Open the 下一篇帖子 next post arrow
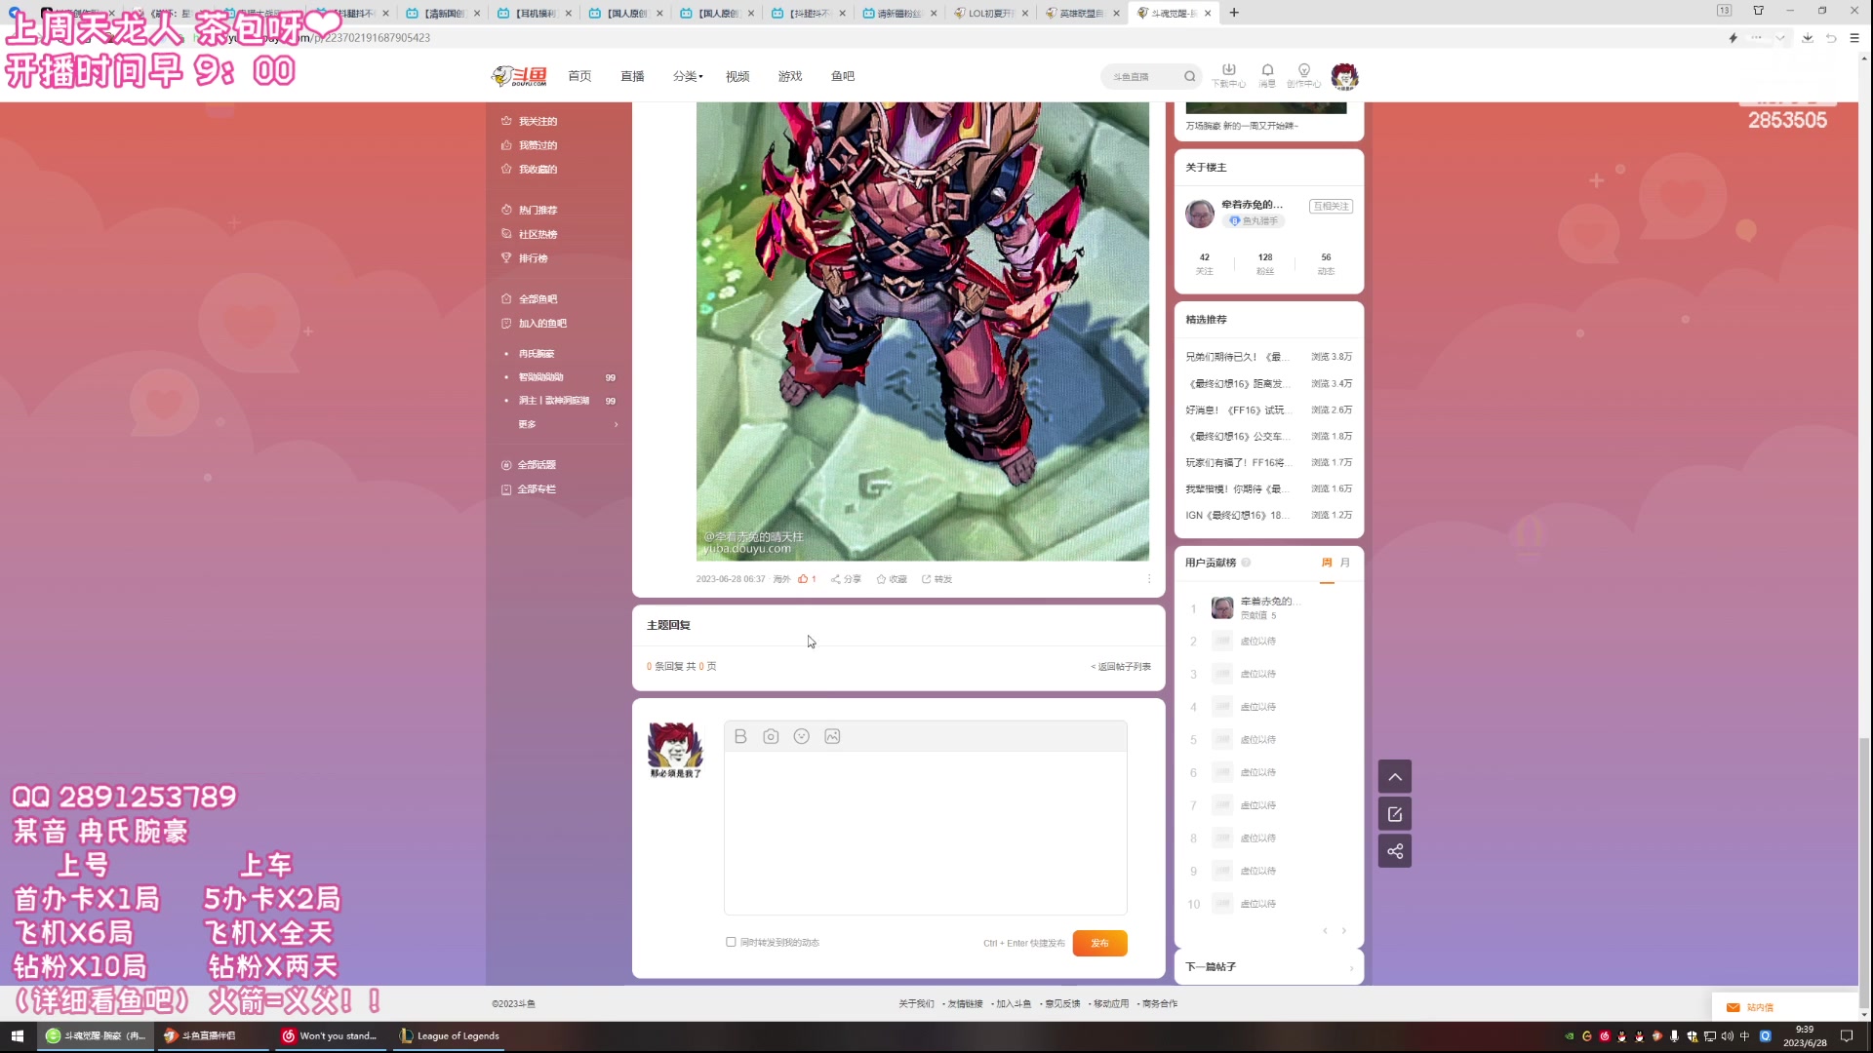 pos(1351,967)
